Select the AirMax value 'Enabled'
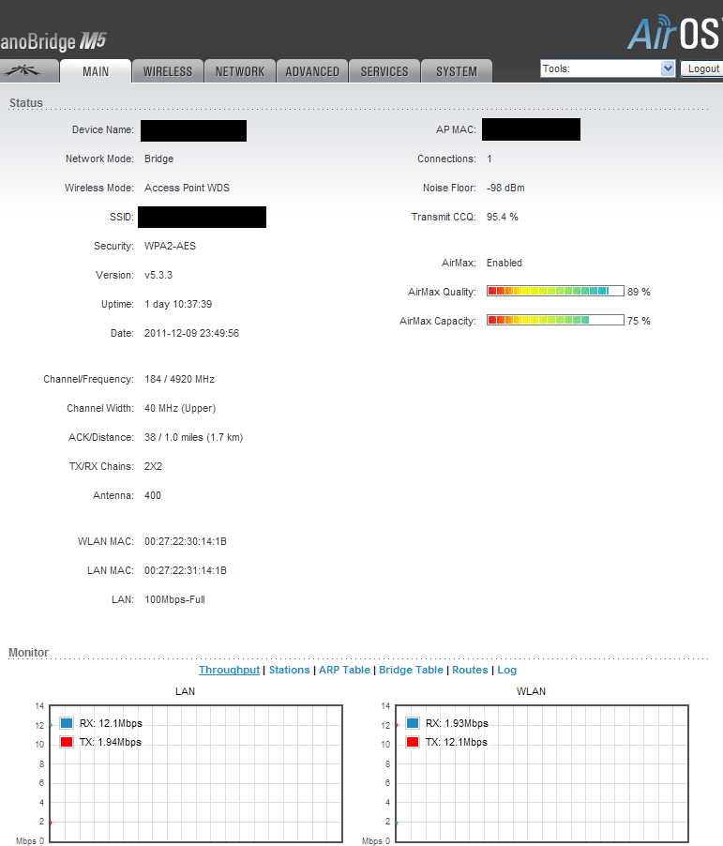 click(505, 263)
